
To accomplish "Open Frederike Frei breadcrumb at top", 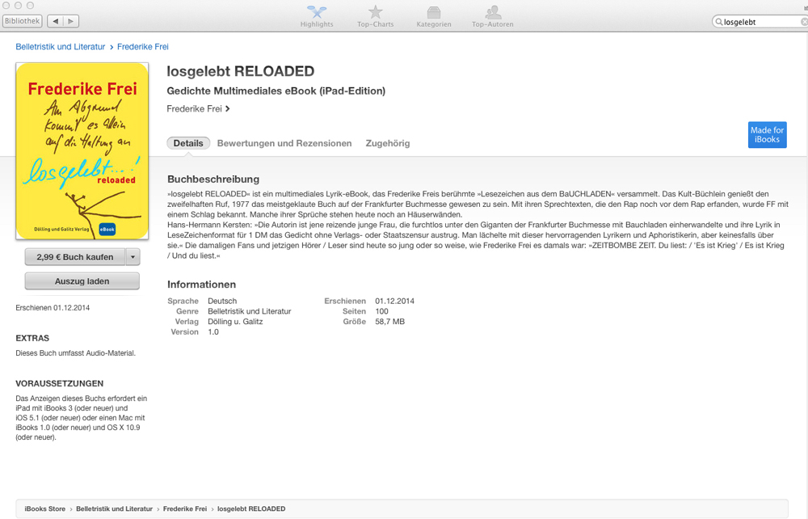I will pyautogui.click(x=143, y=47).
